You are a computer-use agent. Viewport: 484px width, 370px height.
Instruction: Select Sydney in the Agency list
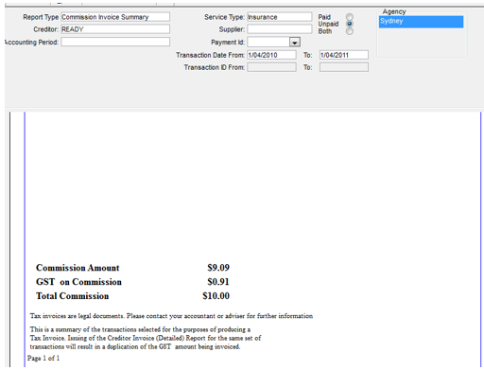[x=421, y=22]
